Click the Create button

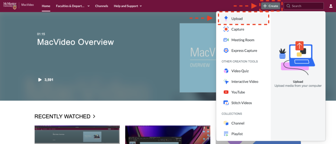(x=271, y=6)
